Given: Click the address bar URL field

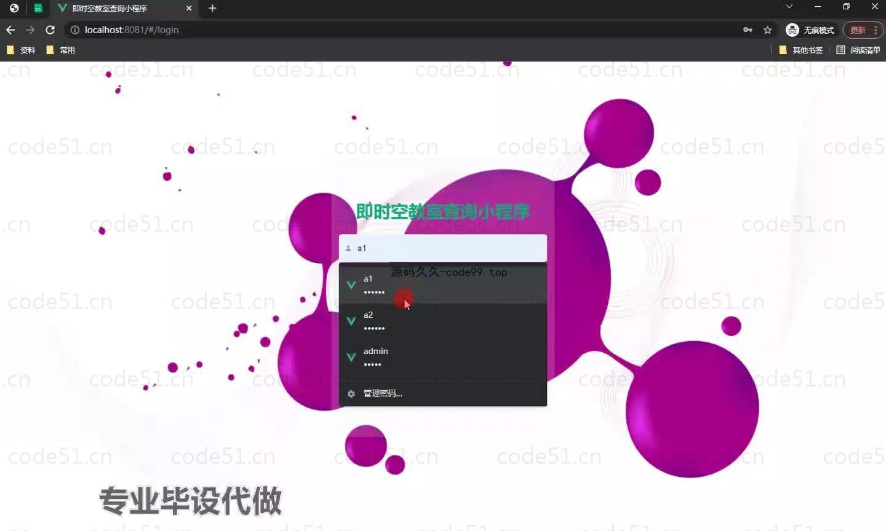Looking at the screenshot, I should point(406,29).
